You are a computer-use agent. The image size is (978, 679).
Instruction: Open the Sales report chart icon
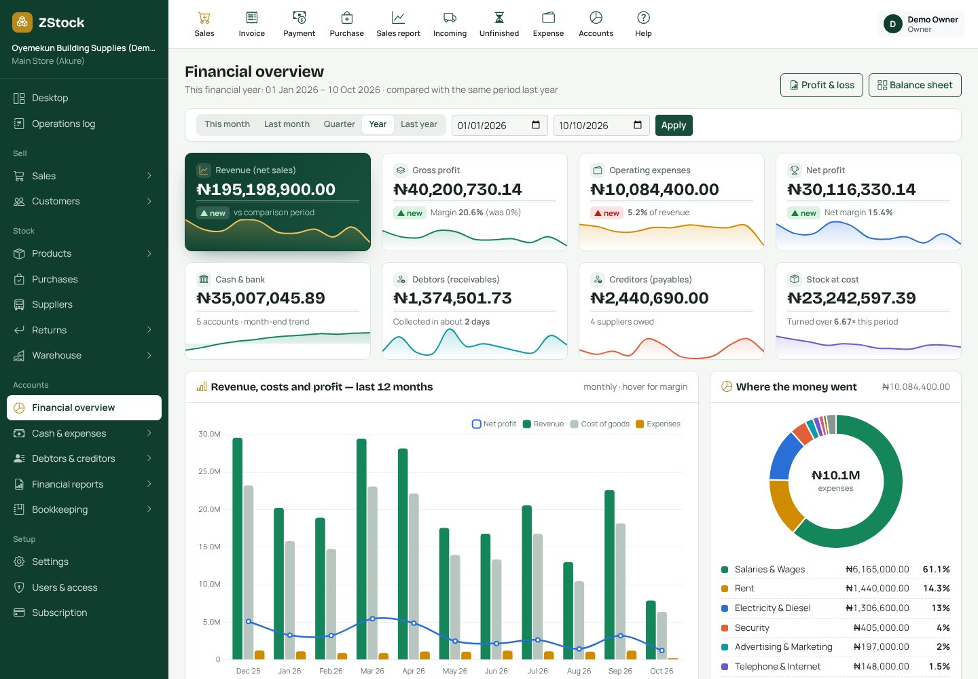399,18
